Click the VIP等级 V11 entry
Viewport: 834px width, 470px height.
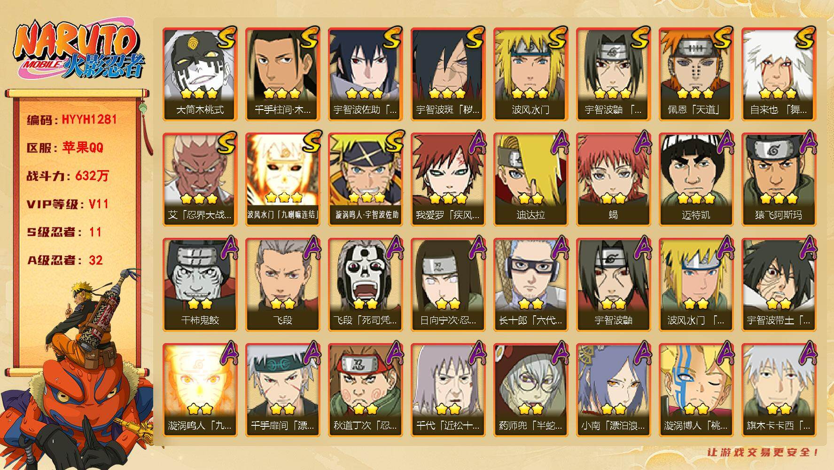click(x=68, y=204)
